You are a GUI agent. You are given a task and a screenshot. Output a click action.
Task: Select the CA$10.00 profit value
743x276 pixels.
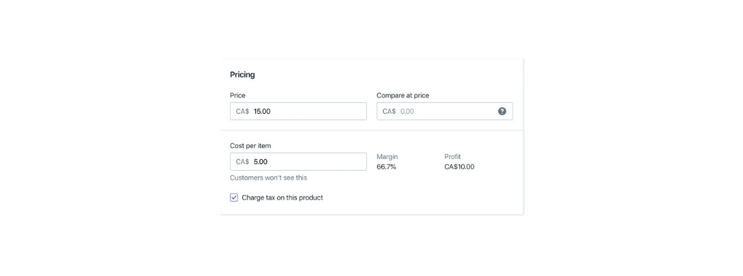pos(459,167)
